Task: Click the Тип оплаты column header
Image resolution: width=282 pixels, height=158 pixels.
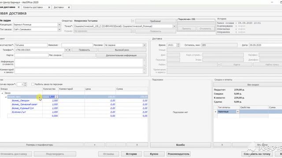Action: (x=228, y=107)
